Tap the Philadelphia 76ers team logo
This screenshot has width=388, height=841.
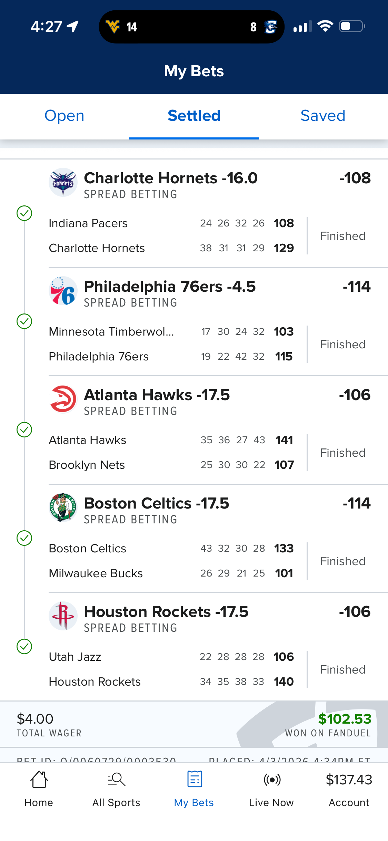coord(63,291)
